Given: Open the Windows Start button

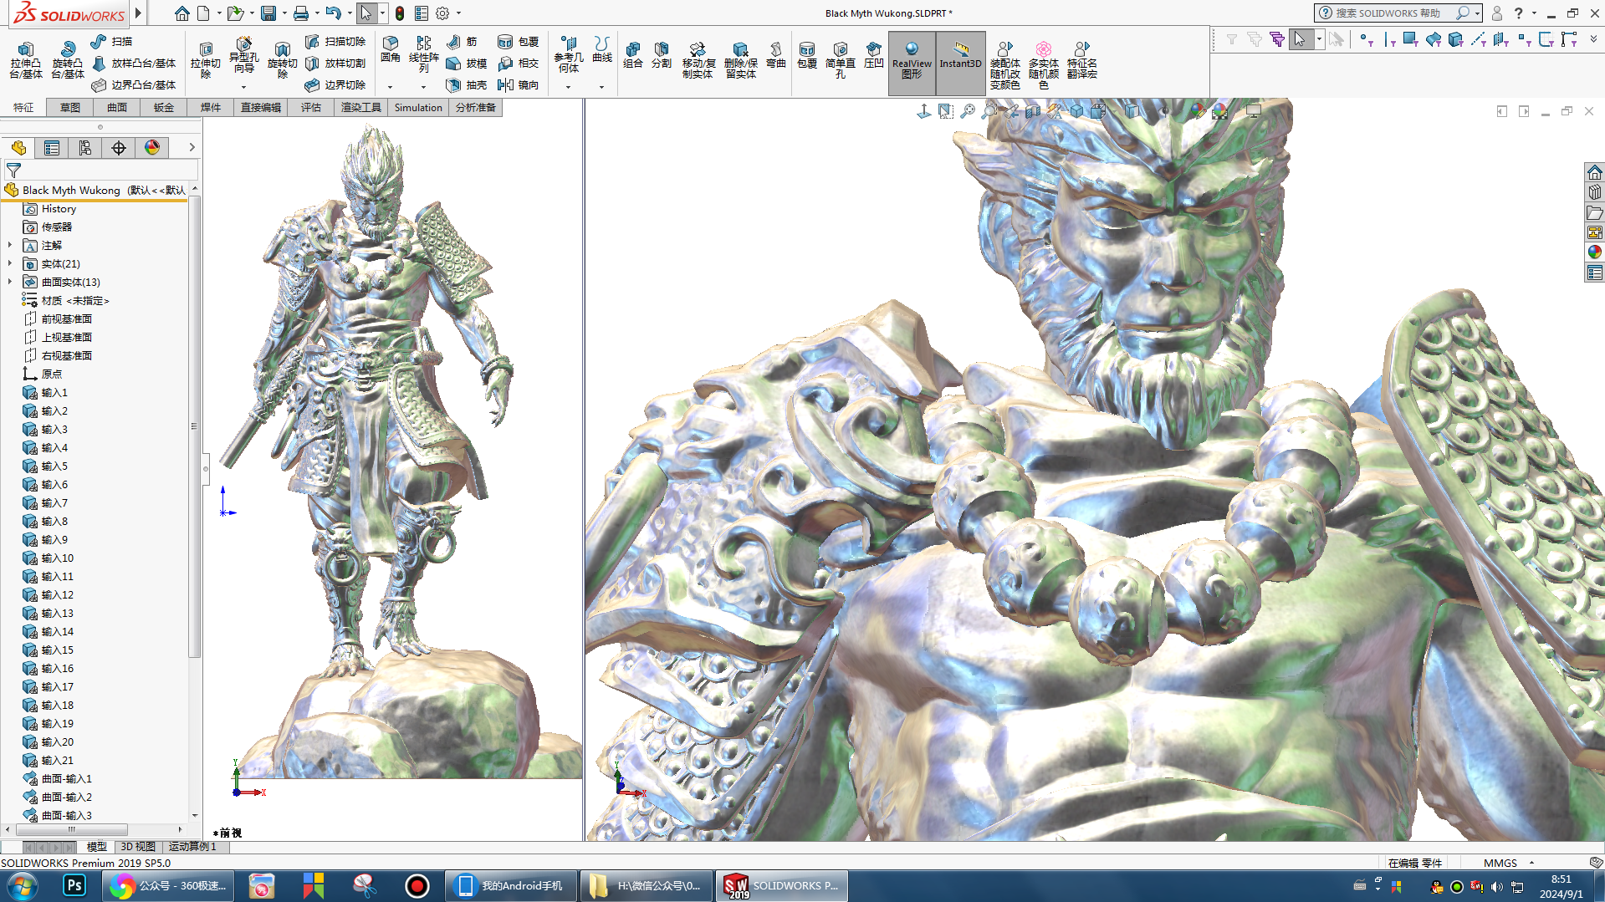Looking at the screenshot, I should pyautogui.click(x=23, y=885).
